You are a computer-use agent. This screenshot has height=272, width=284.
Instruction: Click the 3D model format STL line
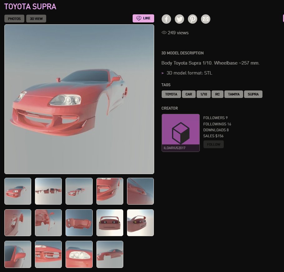[189, 73]
